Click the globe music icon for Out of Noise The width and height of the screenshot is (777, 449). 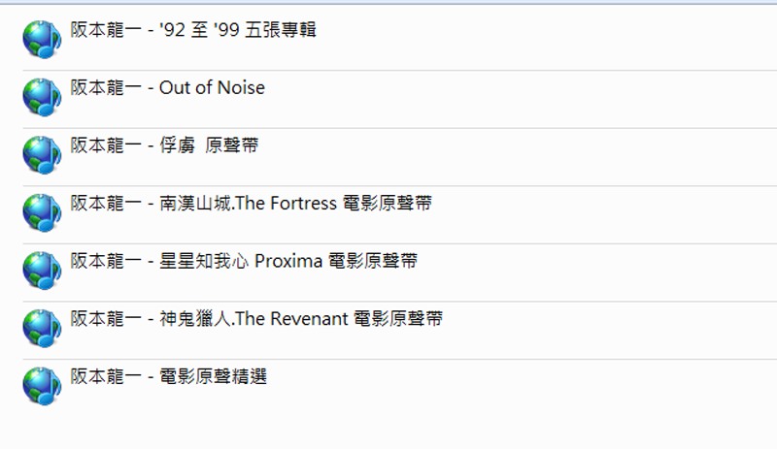tap(42, 97)
